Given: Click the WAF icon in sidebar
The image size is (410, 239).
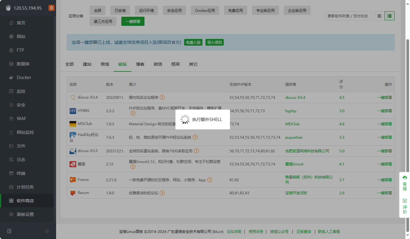Looking at the screenshot, I should point(11,119).
